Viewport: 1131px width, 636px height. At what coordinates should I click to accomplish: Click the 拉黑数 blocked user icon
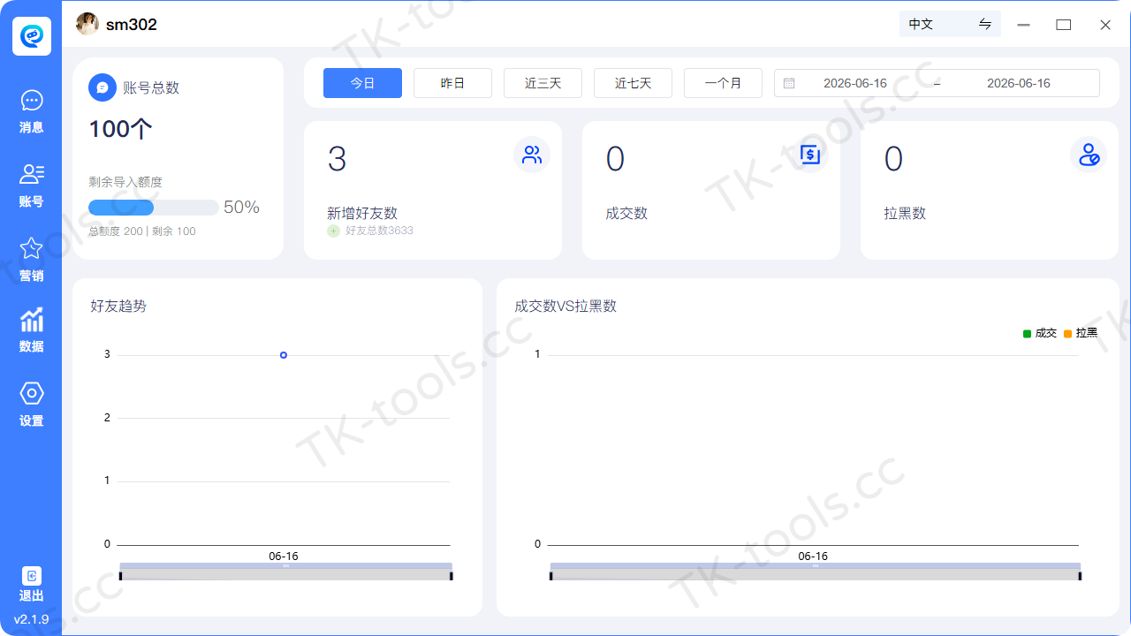click(1089, 155)
